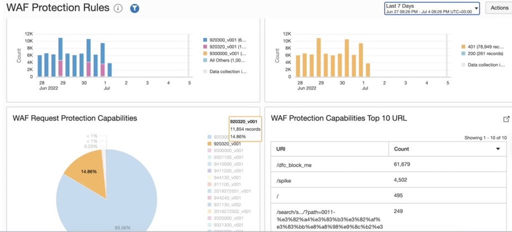Open the Last 7 Days time range selector

432,8
